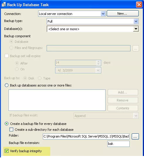Viewport: 144px width, 168px height.
Task: Close the Back Up Database Task dialog
Action: 139,5
